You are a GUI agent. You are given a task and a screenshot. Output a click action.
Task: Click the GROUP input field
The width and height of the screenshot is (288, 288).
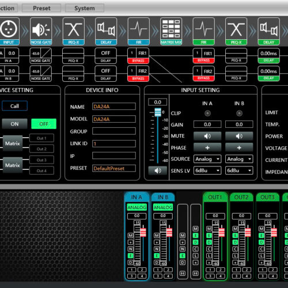(114, 131)
